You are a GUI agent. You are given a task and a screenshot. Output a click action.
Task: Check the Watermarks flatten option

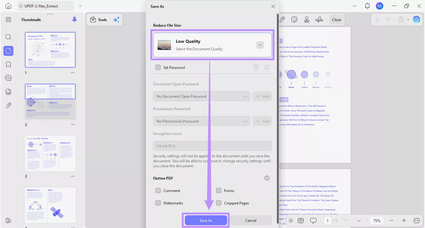[158, 203]
